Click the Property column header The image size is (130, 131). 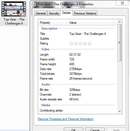(x=53, y=23)
